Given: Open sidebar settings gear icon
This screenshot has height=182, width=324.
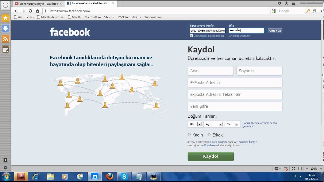Looking at the screenshot, I should click(5, 168).
